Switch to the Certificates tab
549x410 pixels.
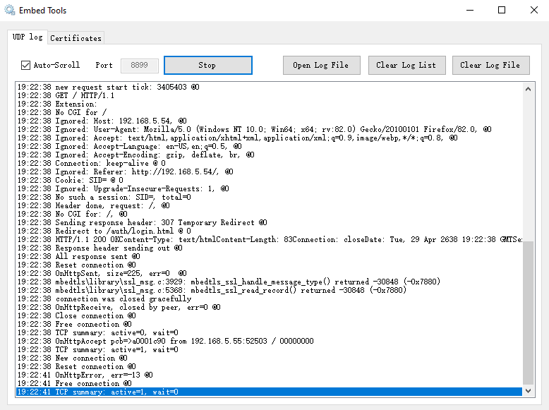tap(76, 38)
